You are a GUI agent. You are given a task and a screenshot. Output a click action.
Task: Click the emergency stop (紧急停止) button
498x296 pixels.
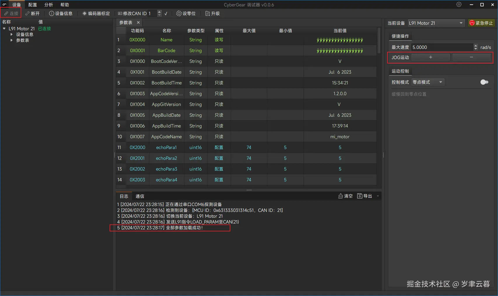click(x=481, y=23)
